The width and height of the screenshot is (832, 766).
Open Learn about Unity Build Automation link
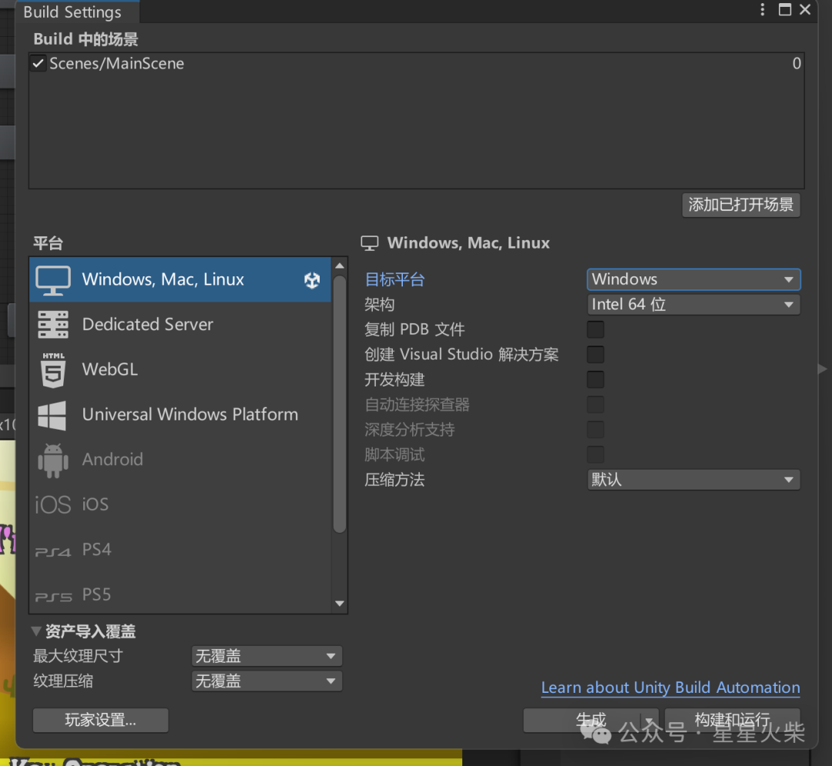pos(670,687)
